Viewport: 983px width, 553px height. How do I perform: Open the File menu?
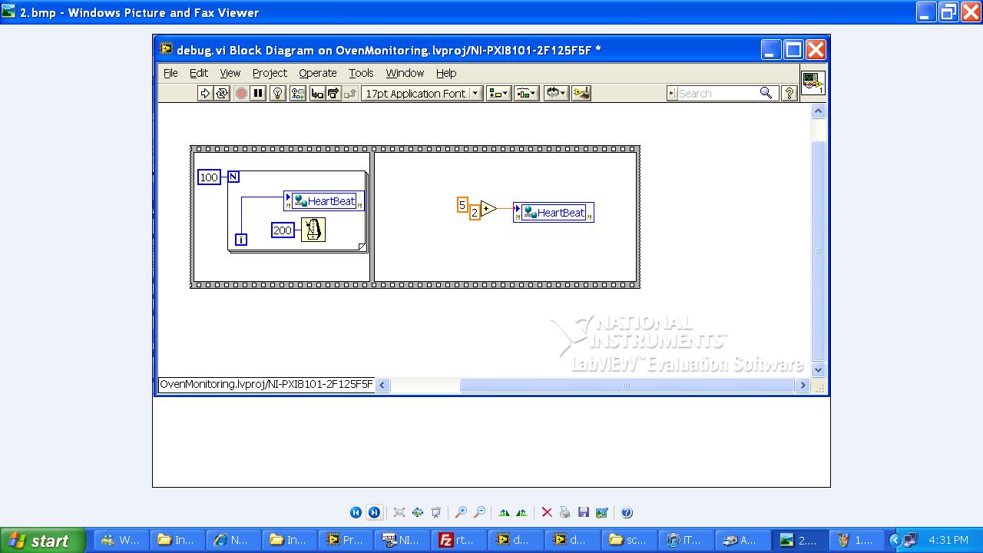[x=170, y=73]
